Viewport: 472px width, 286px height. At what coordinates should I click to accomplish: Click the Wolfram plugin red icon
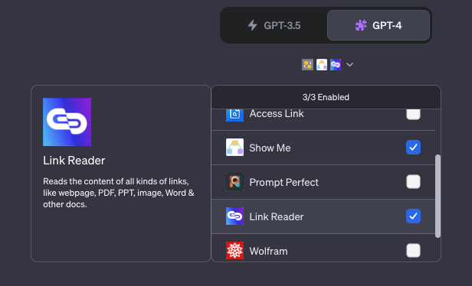coord(234,250)
